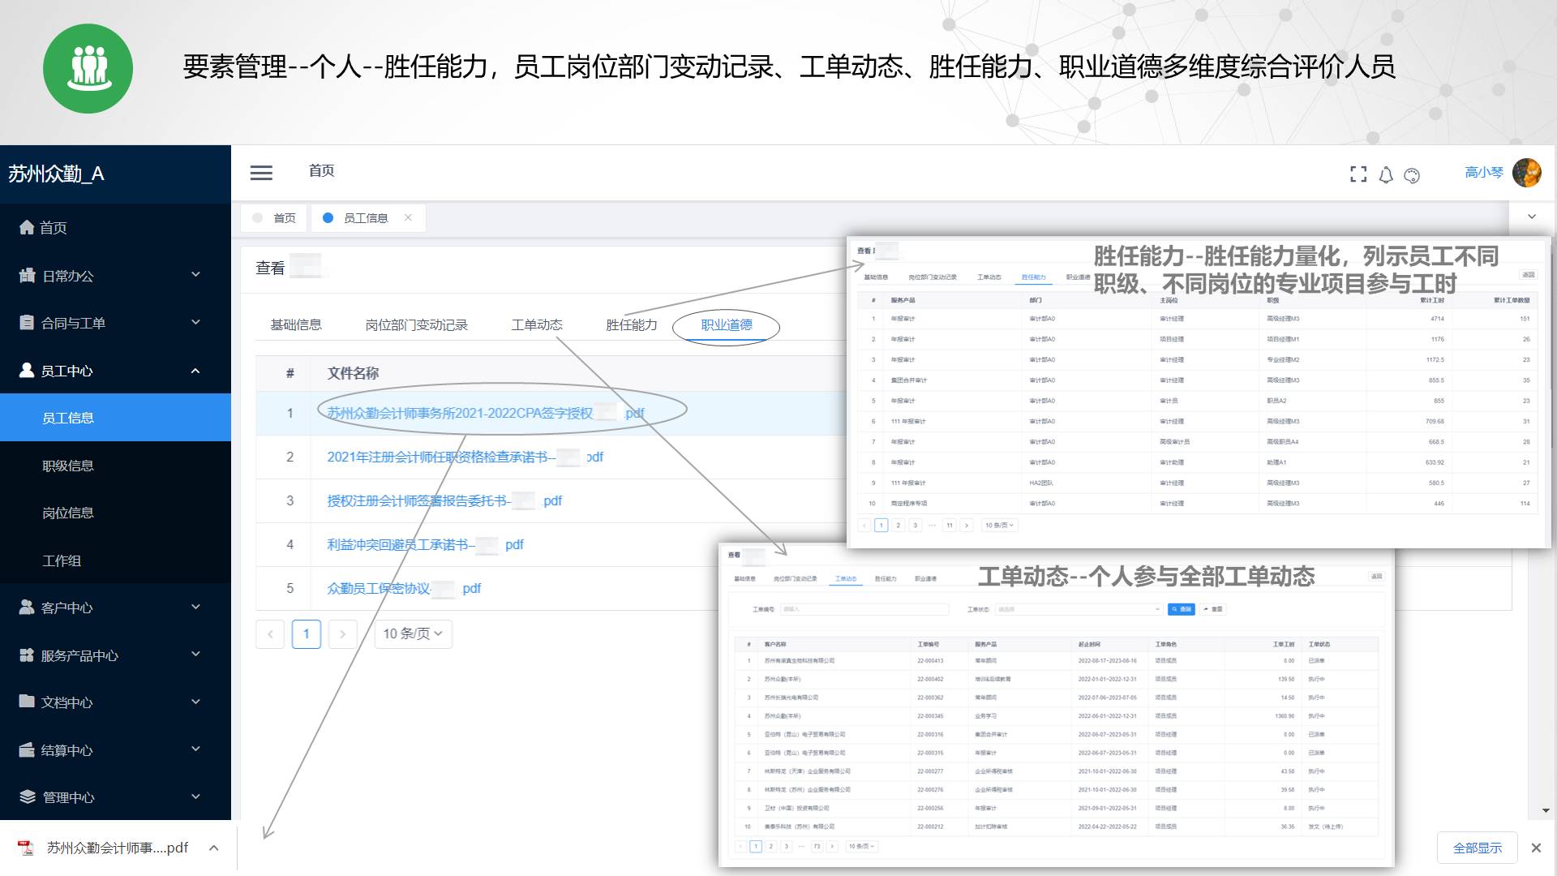The width and height of the screenshot is (1557, 876).
Task: Click the blue 查询 search button
Action: (1181, 609)
